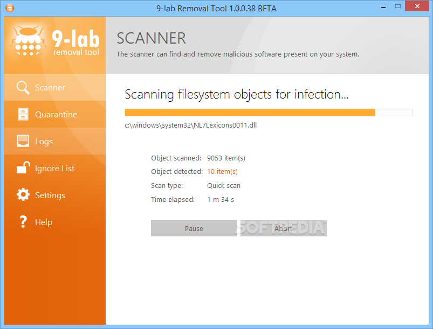Click the 'removal tool' logo text
The image size is (433, 329).
(x=76, y=52)
